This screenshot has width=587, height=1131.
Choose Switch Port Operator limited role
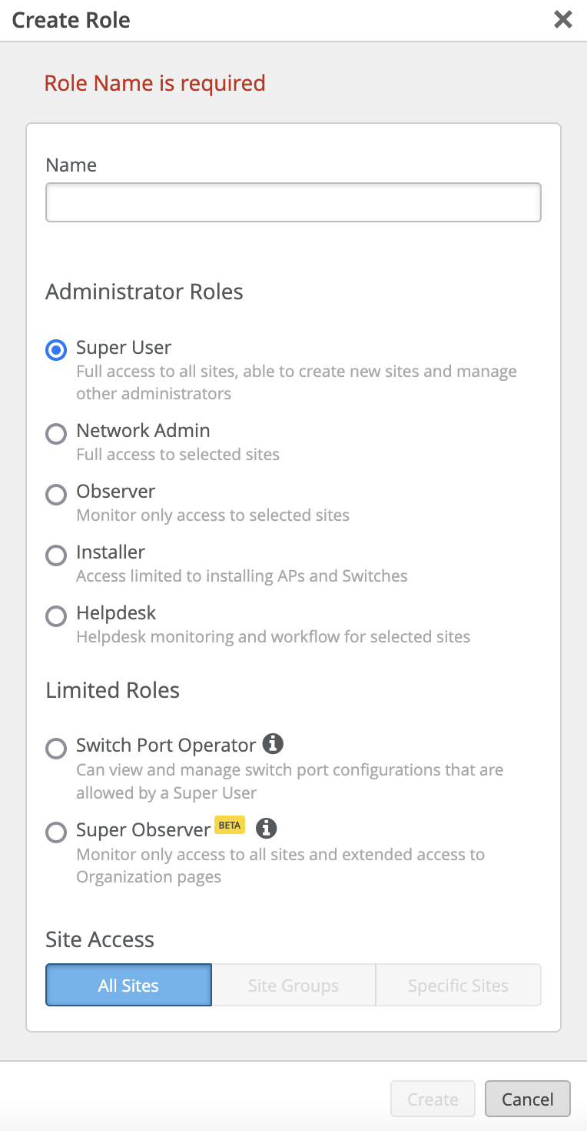(x=56, y=748)
